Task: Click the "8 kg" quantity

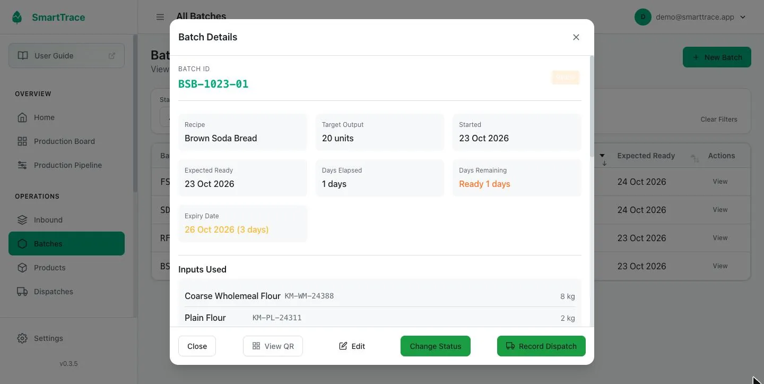Action: coord(568,296)
